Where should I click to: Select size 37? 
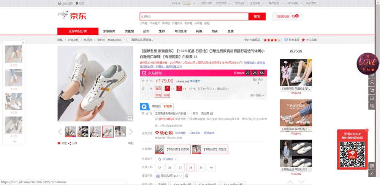point(180,168)
